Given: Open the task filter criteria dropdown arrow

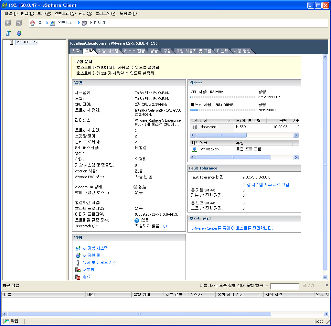Looking at the screenshot, I should (267, 286).
